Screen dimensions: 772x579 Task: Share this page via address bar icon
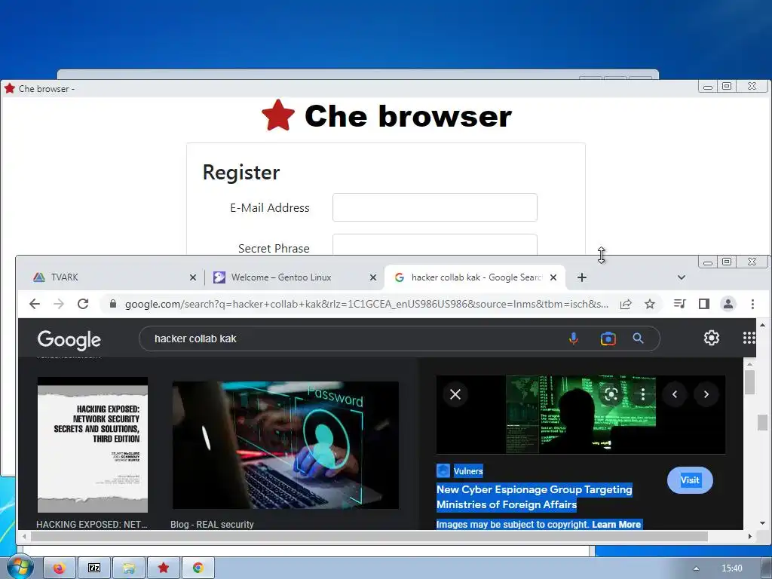(x=626, y=305)
